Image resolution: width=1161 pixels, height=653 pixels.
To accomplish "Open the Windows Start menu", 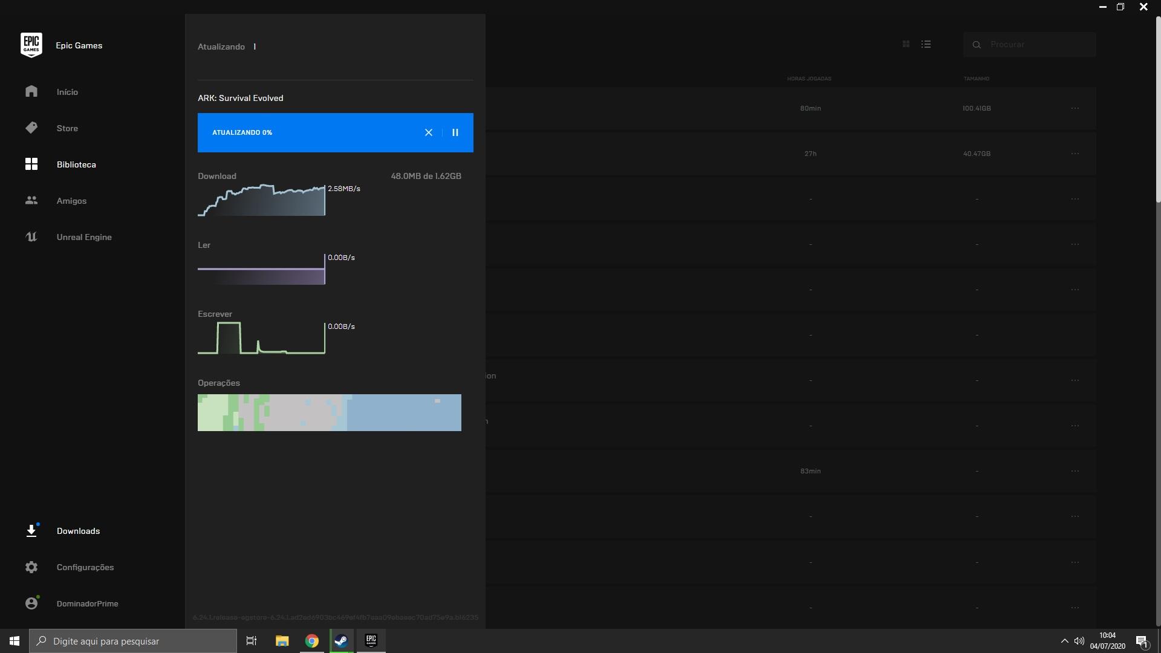I will pos(15,641).
